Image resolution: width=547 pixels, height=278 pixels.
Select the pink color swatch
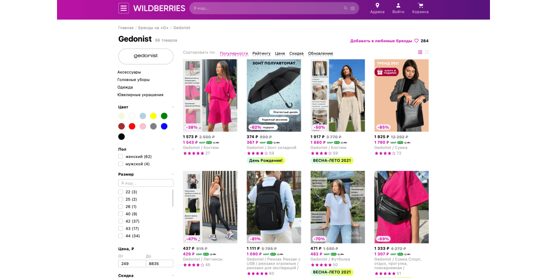pos(143,126)
